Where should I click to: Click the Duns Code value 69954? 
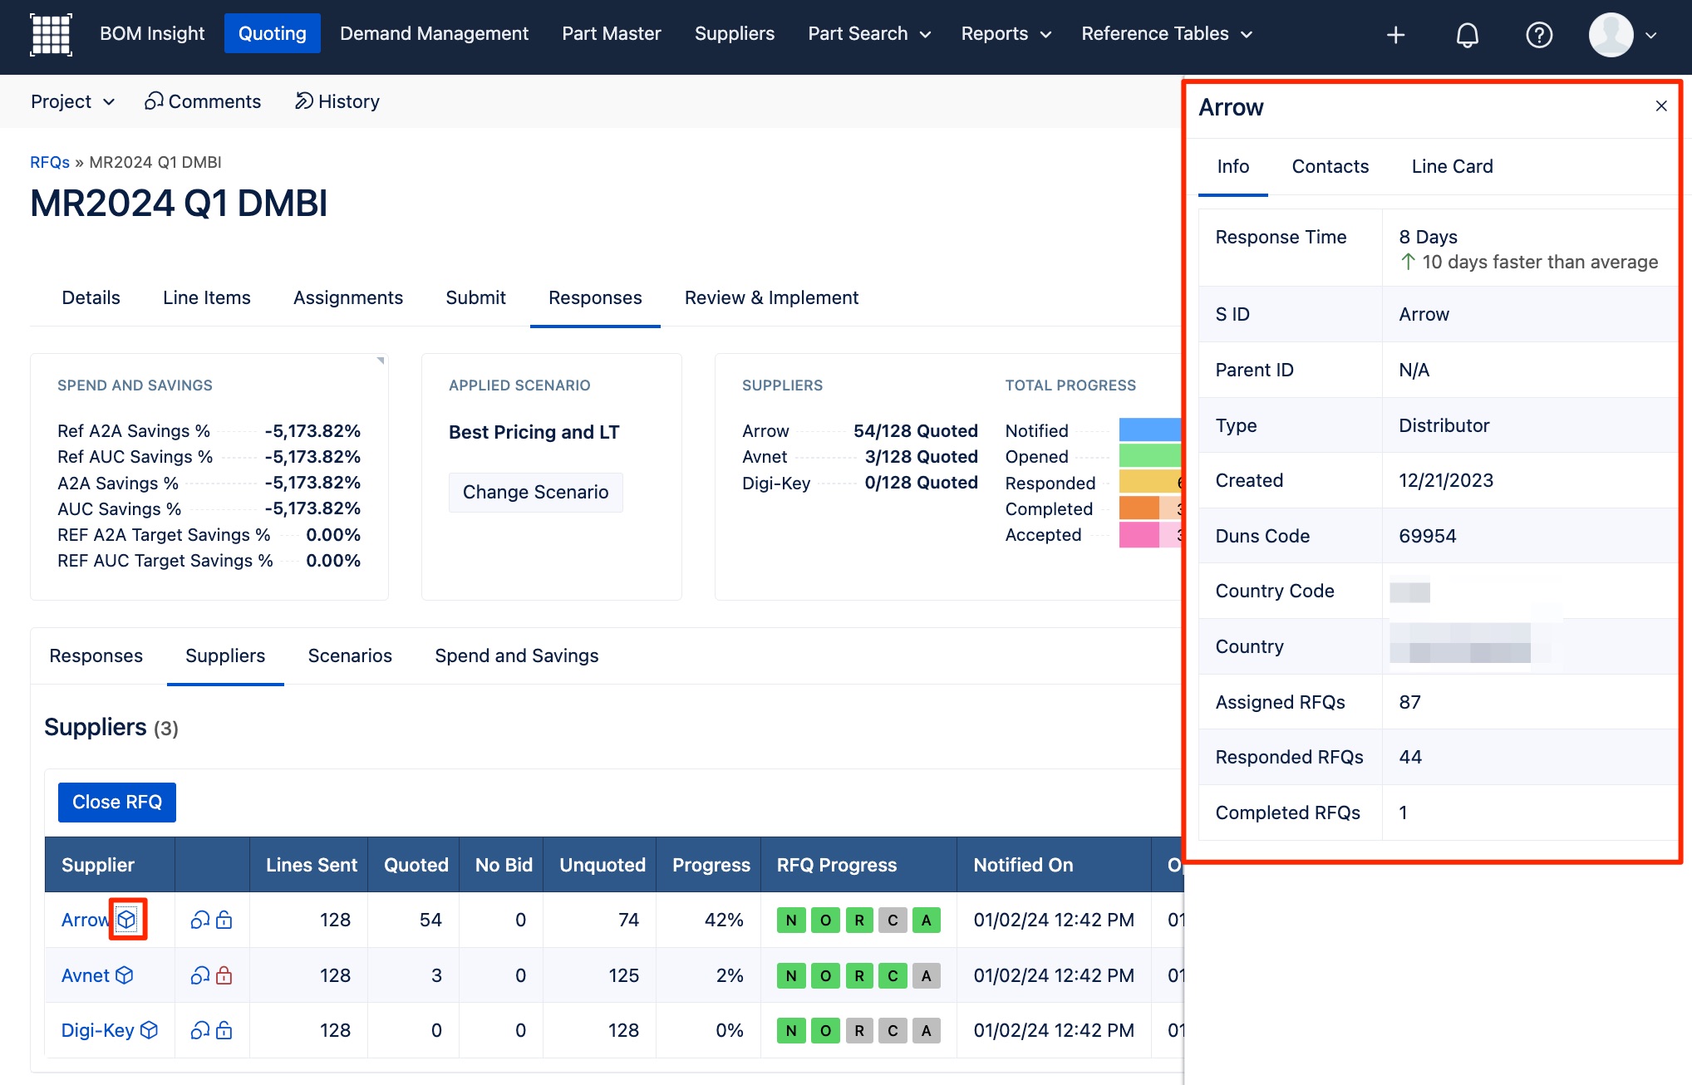click(x=1427, y=536)
